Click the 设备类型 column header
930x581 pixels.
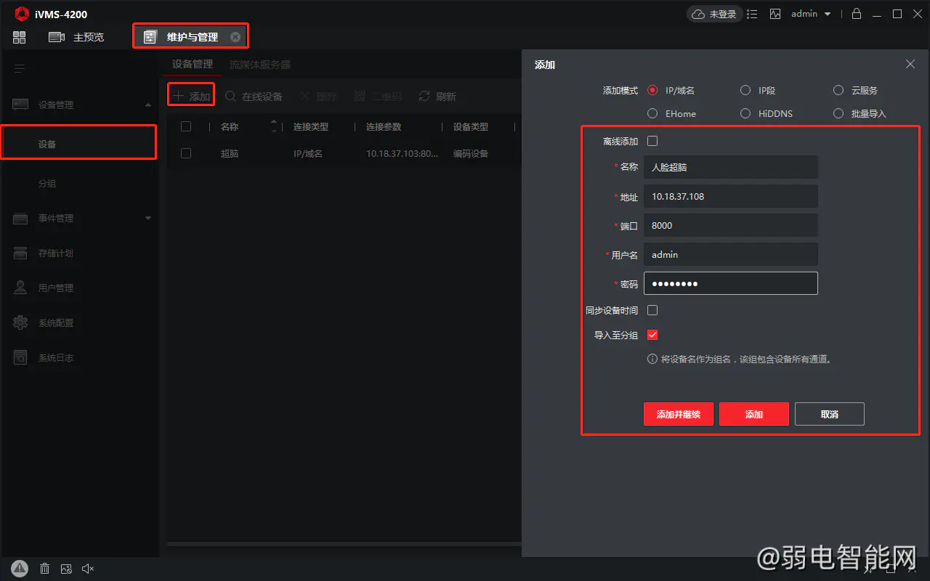(471, 126)
